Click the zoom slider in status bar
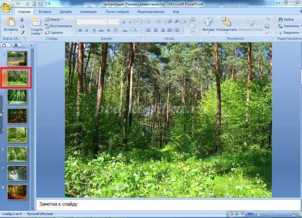This screenshot has width=302, height=218. coord(272,214)
